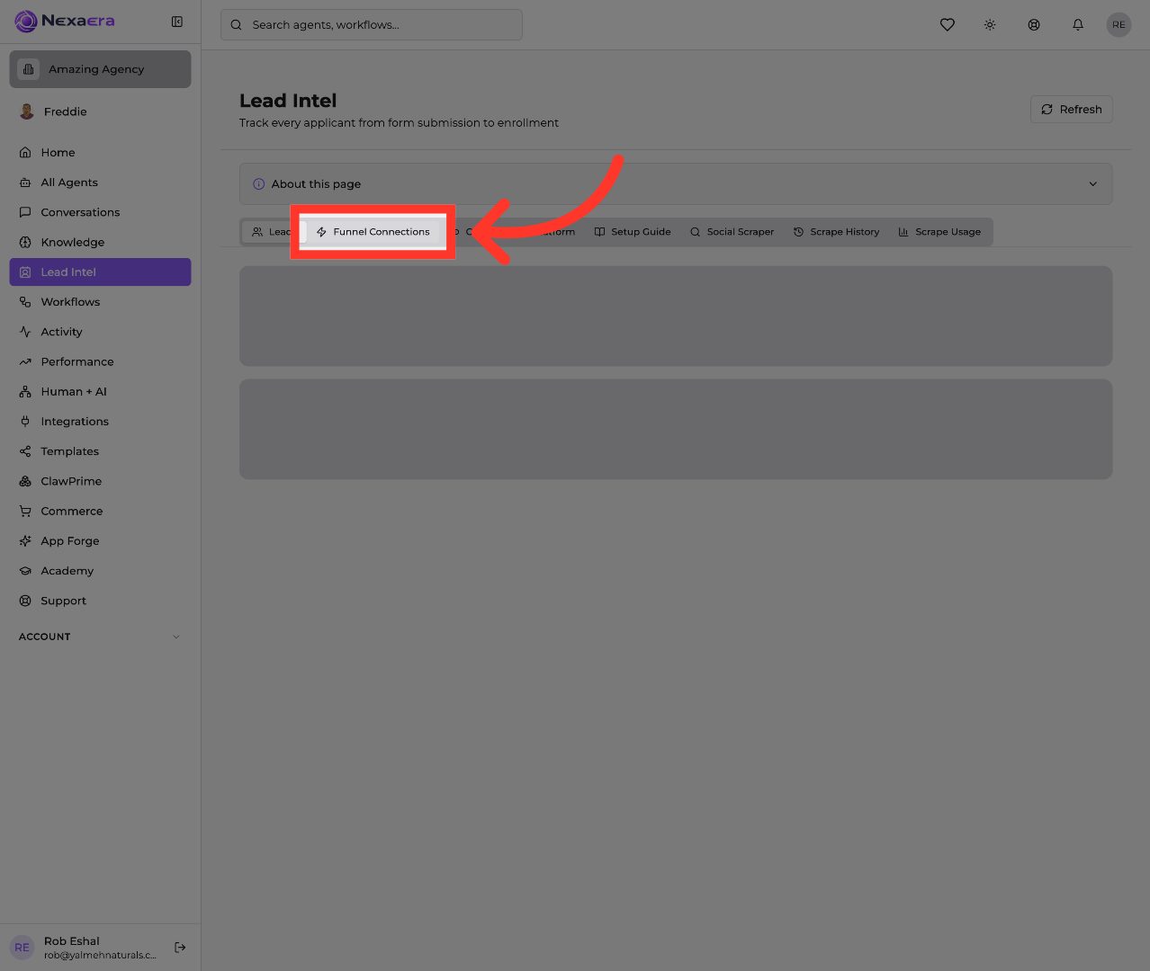Open Workflows section
The height and width of the screenshot is (971, 1150).
[100, 302]
